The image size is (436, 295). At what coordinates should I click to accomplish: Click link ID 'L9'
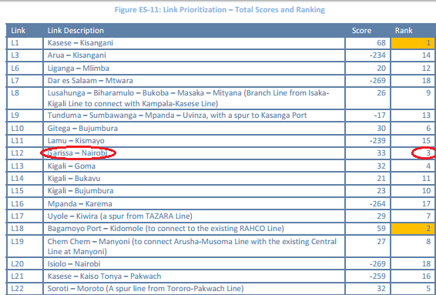tap(15, 116)
